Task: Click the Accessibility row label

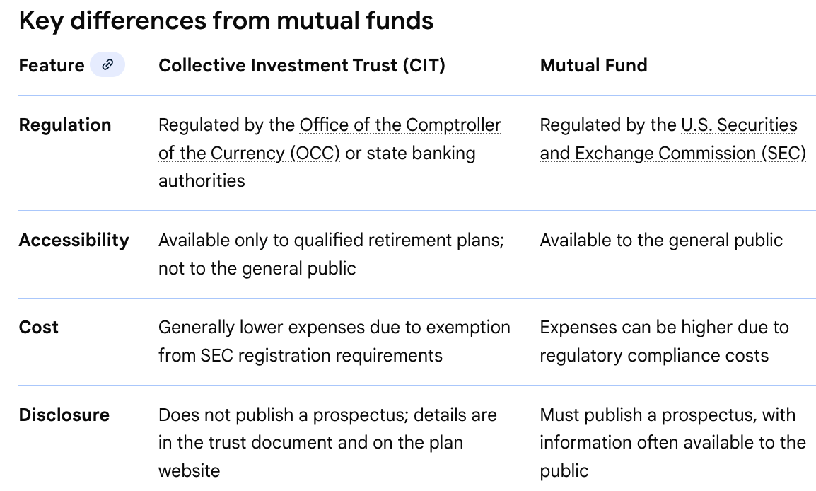Action: [x=74, y=241]
